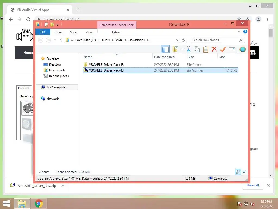
Task: Click Properties icon in quick access toolbar
Action: (x=46, y=24)
